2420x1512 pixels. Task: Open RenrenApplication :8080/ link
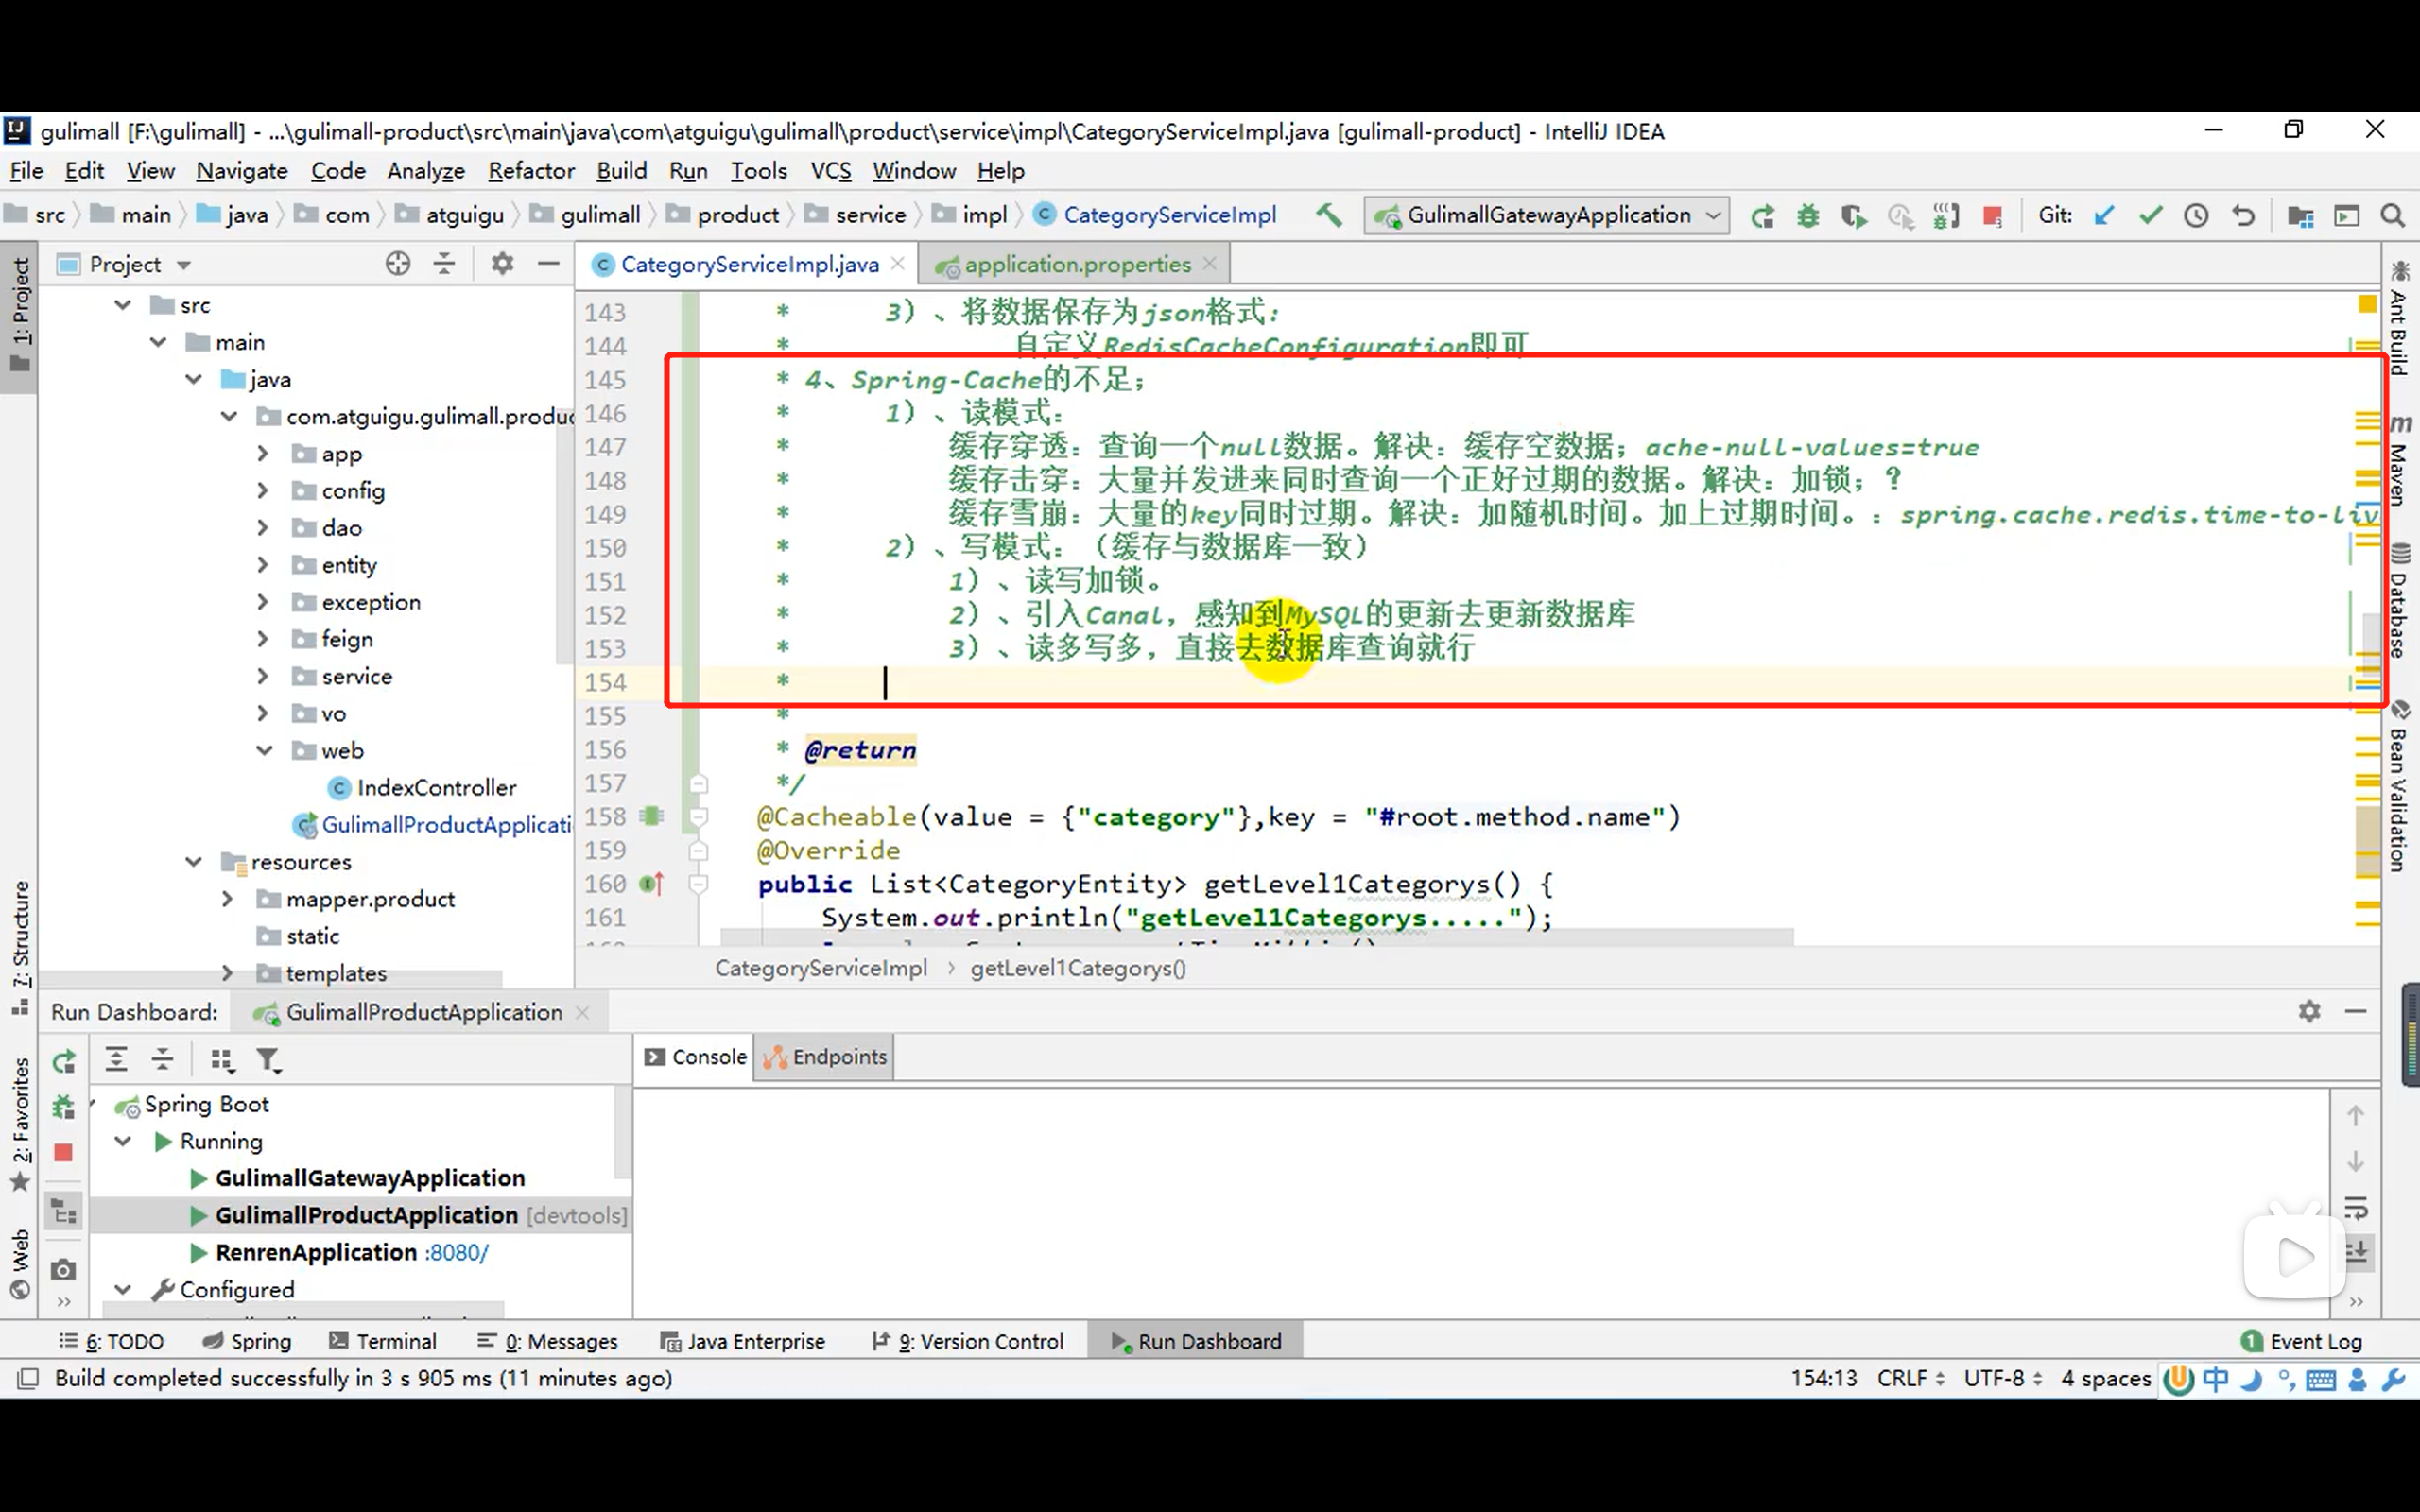(456, 1253)
